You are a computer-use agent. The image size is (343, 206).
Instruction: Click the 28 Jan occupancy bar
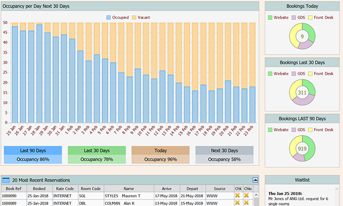[x=39, y=74]
